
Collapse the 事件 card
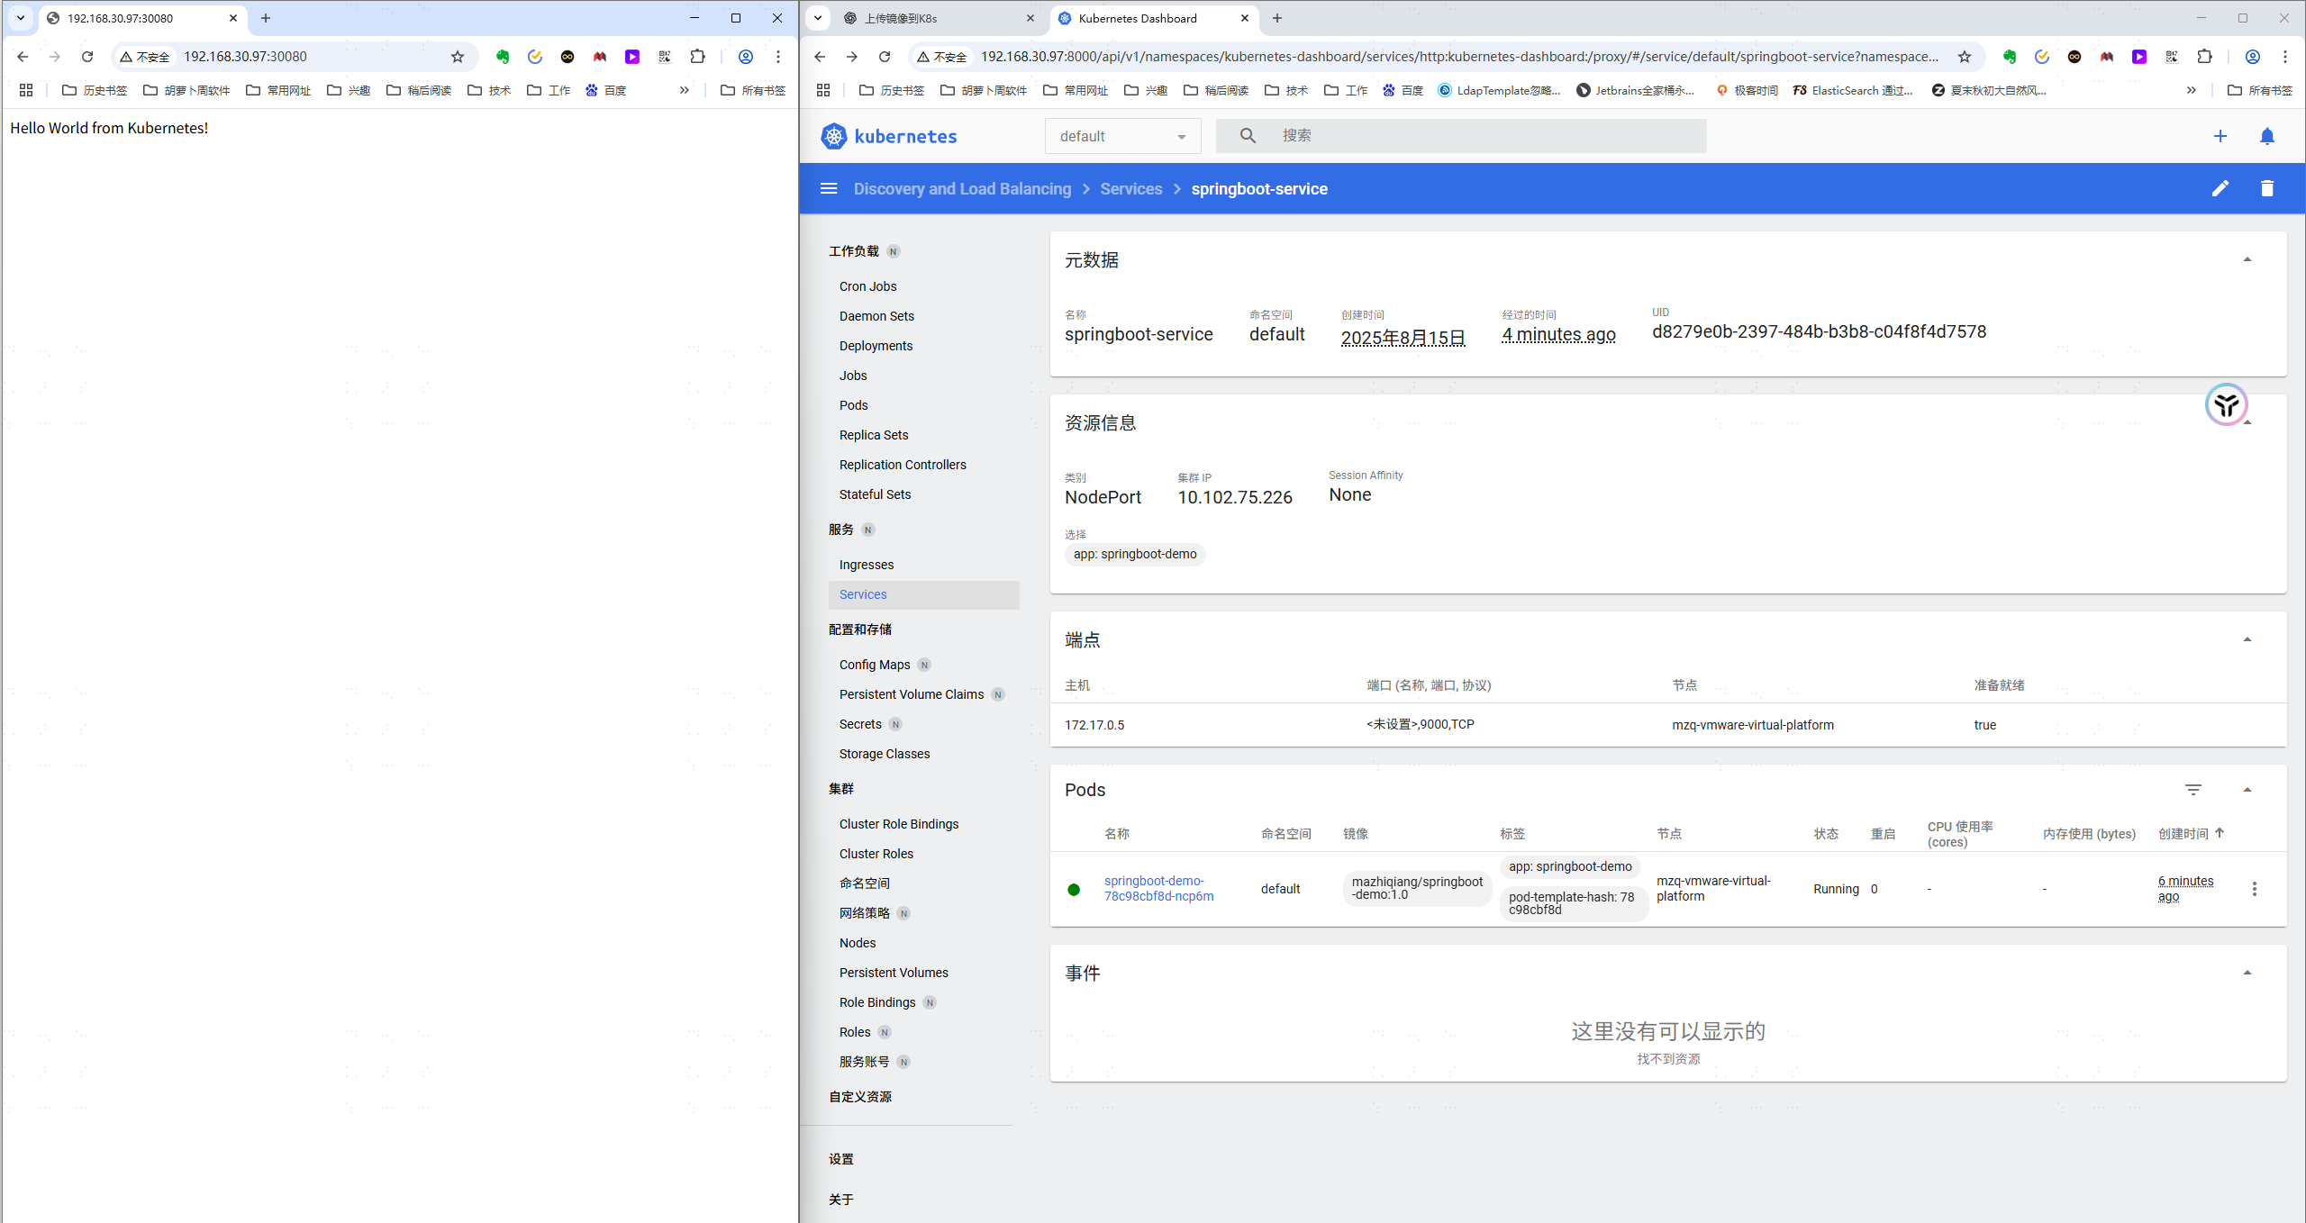coord(2247,974)
